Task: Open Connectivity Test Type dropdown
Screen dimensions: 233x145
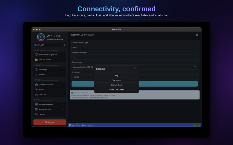Action: click(x=135, y=48)
